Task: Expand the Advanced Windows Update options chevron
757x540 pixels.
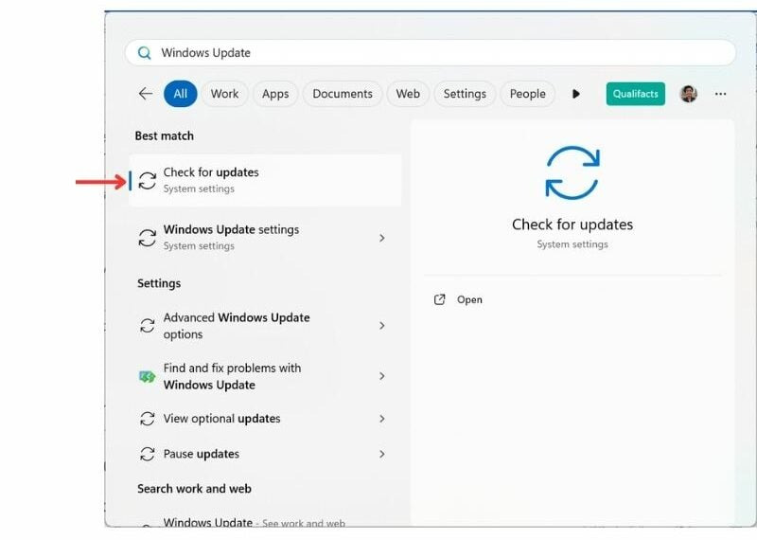Action: coord(382,325)
